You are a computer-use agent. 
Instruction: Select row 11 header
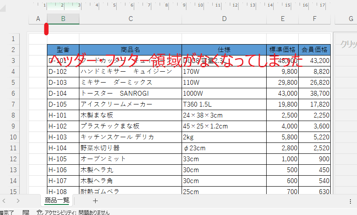click(x=13, y=148)
